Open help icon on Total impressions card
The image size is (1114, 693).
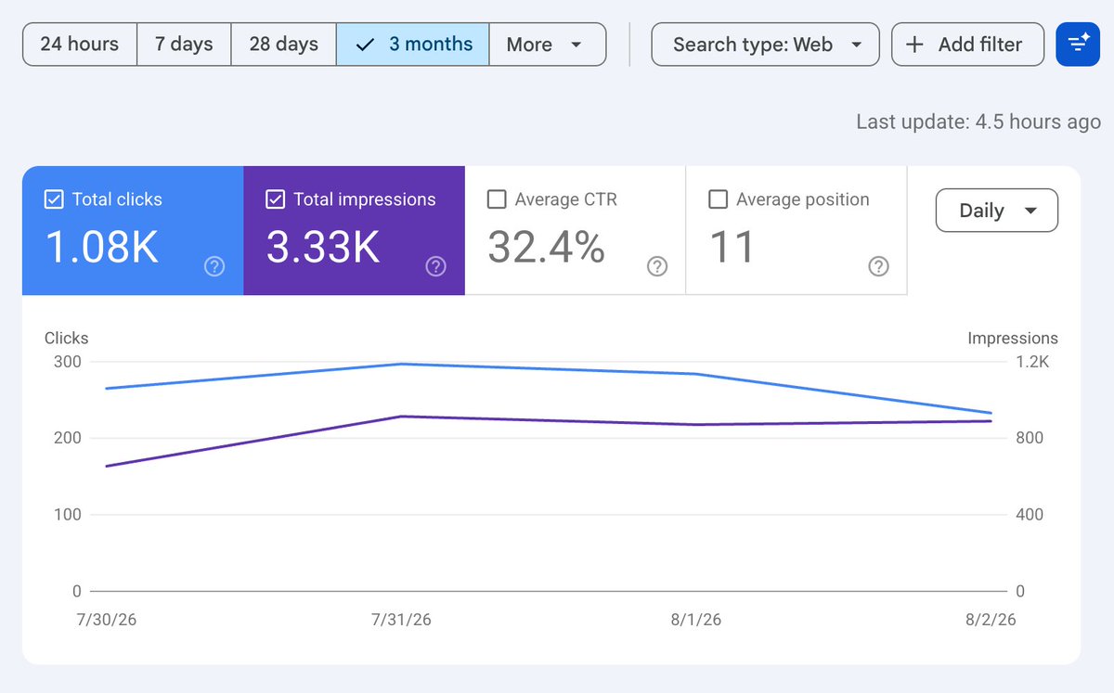coord(435,267)
